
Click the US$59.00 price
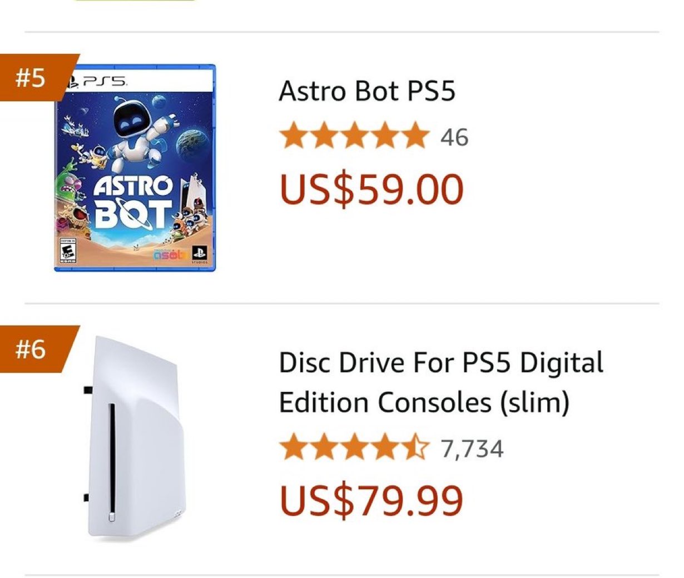(371, 190)
